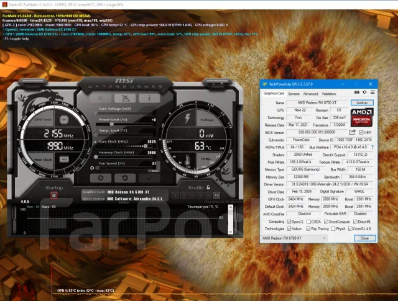398x301 pixels.
Task: Click the Core Clock slider handle
Action: pos(145,146)
